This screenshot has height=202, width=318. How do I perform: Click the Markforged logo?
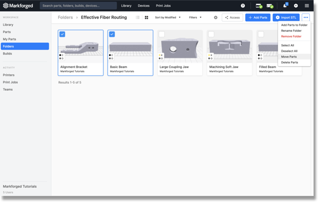pyautogui.click(x=18, y=6)
